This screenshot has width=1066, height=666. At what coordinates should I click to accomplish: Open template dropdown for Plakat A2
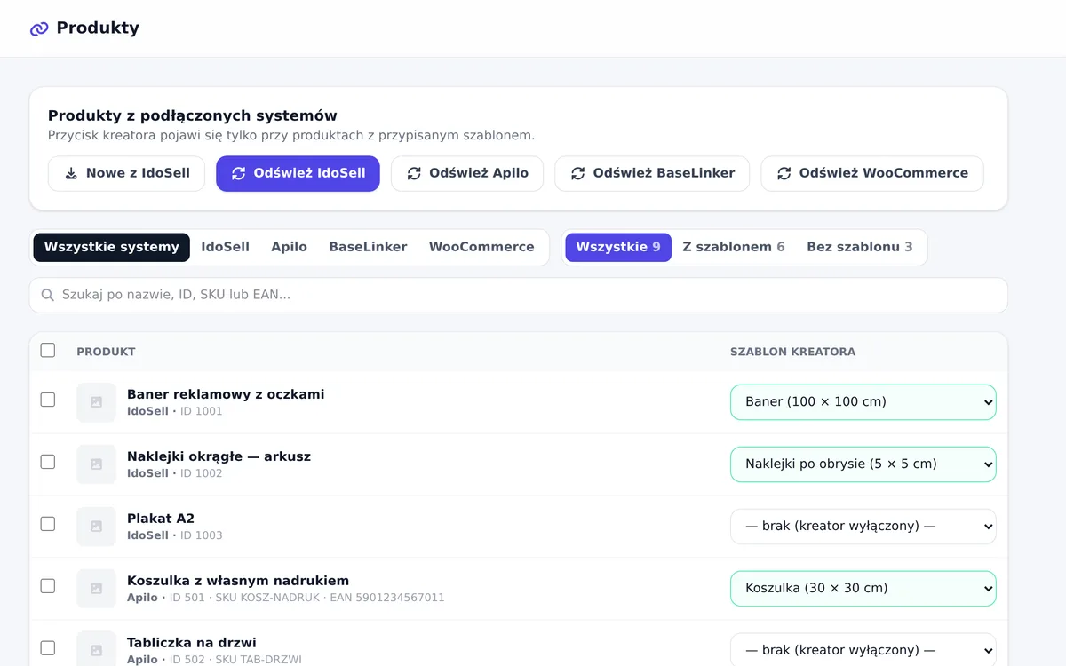pos(863,527)
